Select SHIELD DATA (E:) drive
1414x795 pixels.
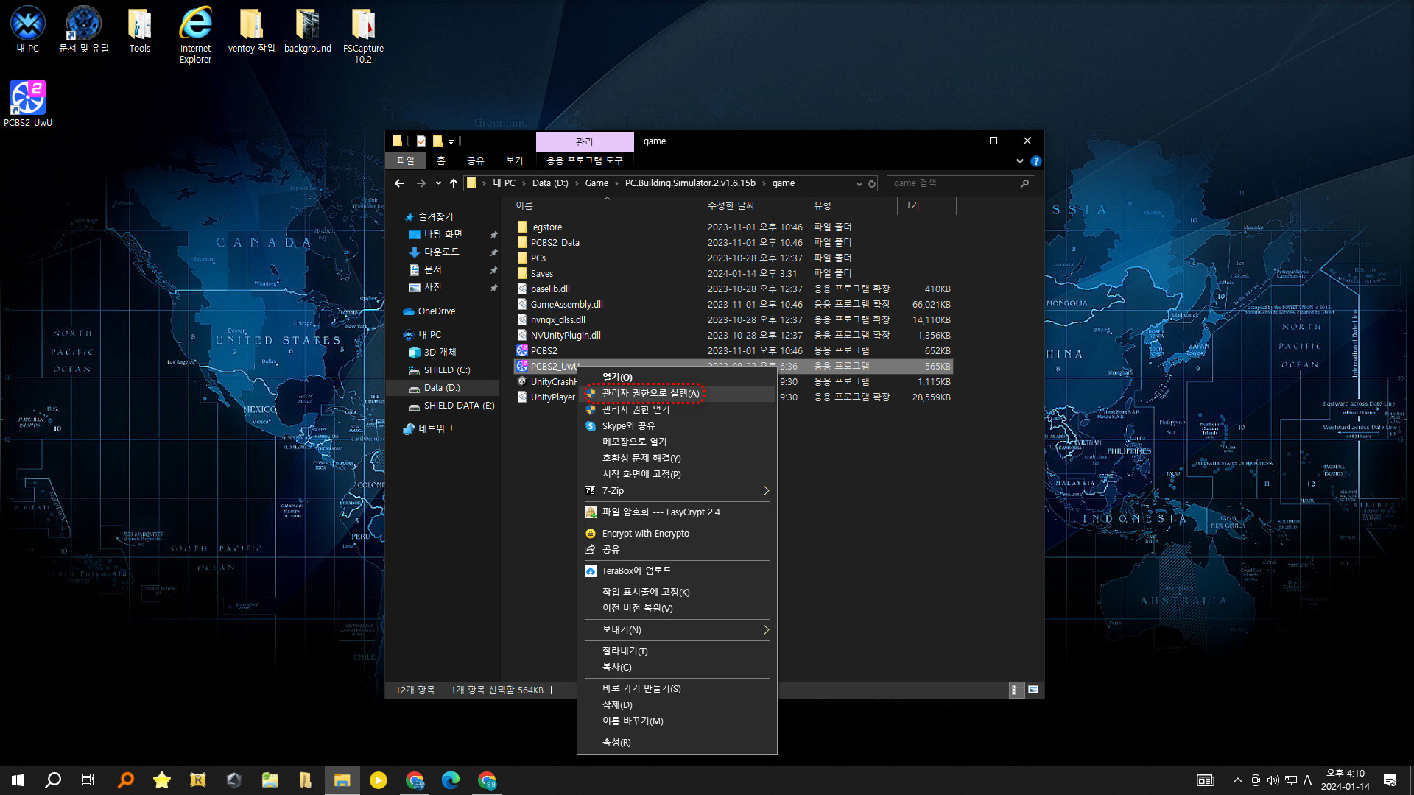point(451,406)
